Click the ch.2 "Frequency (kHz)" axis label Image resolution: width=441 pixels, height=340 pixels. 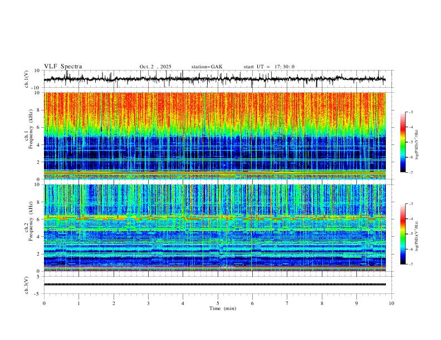(x=31, y=221)
